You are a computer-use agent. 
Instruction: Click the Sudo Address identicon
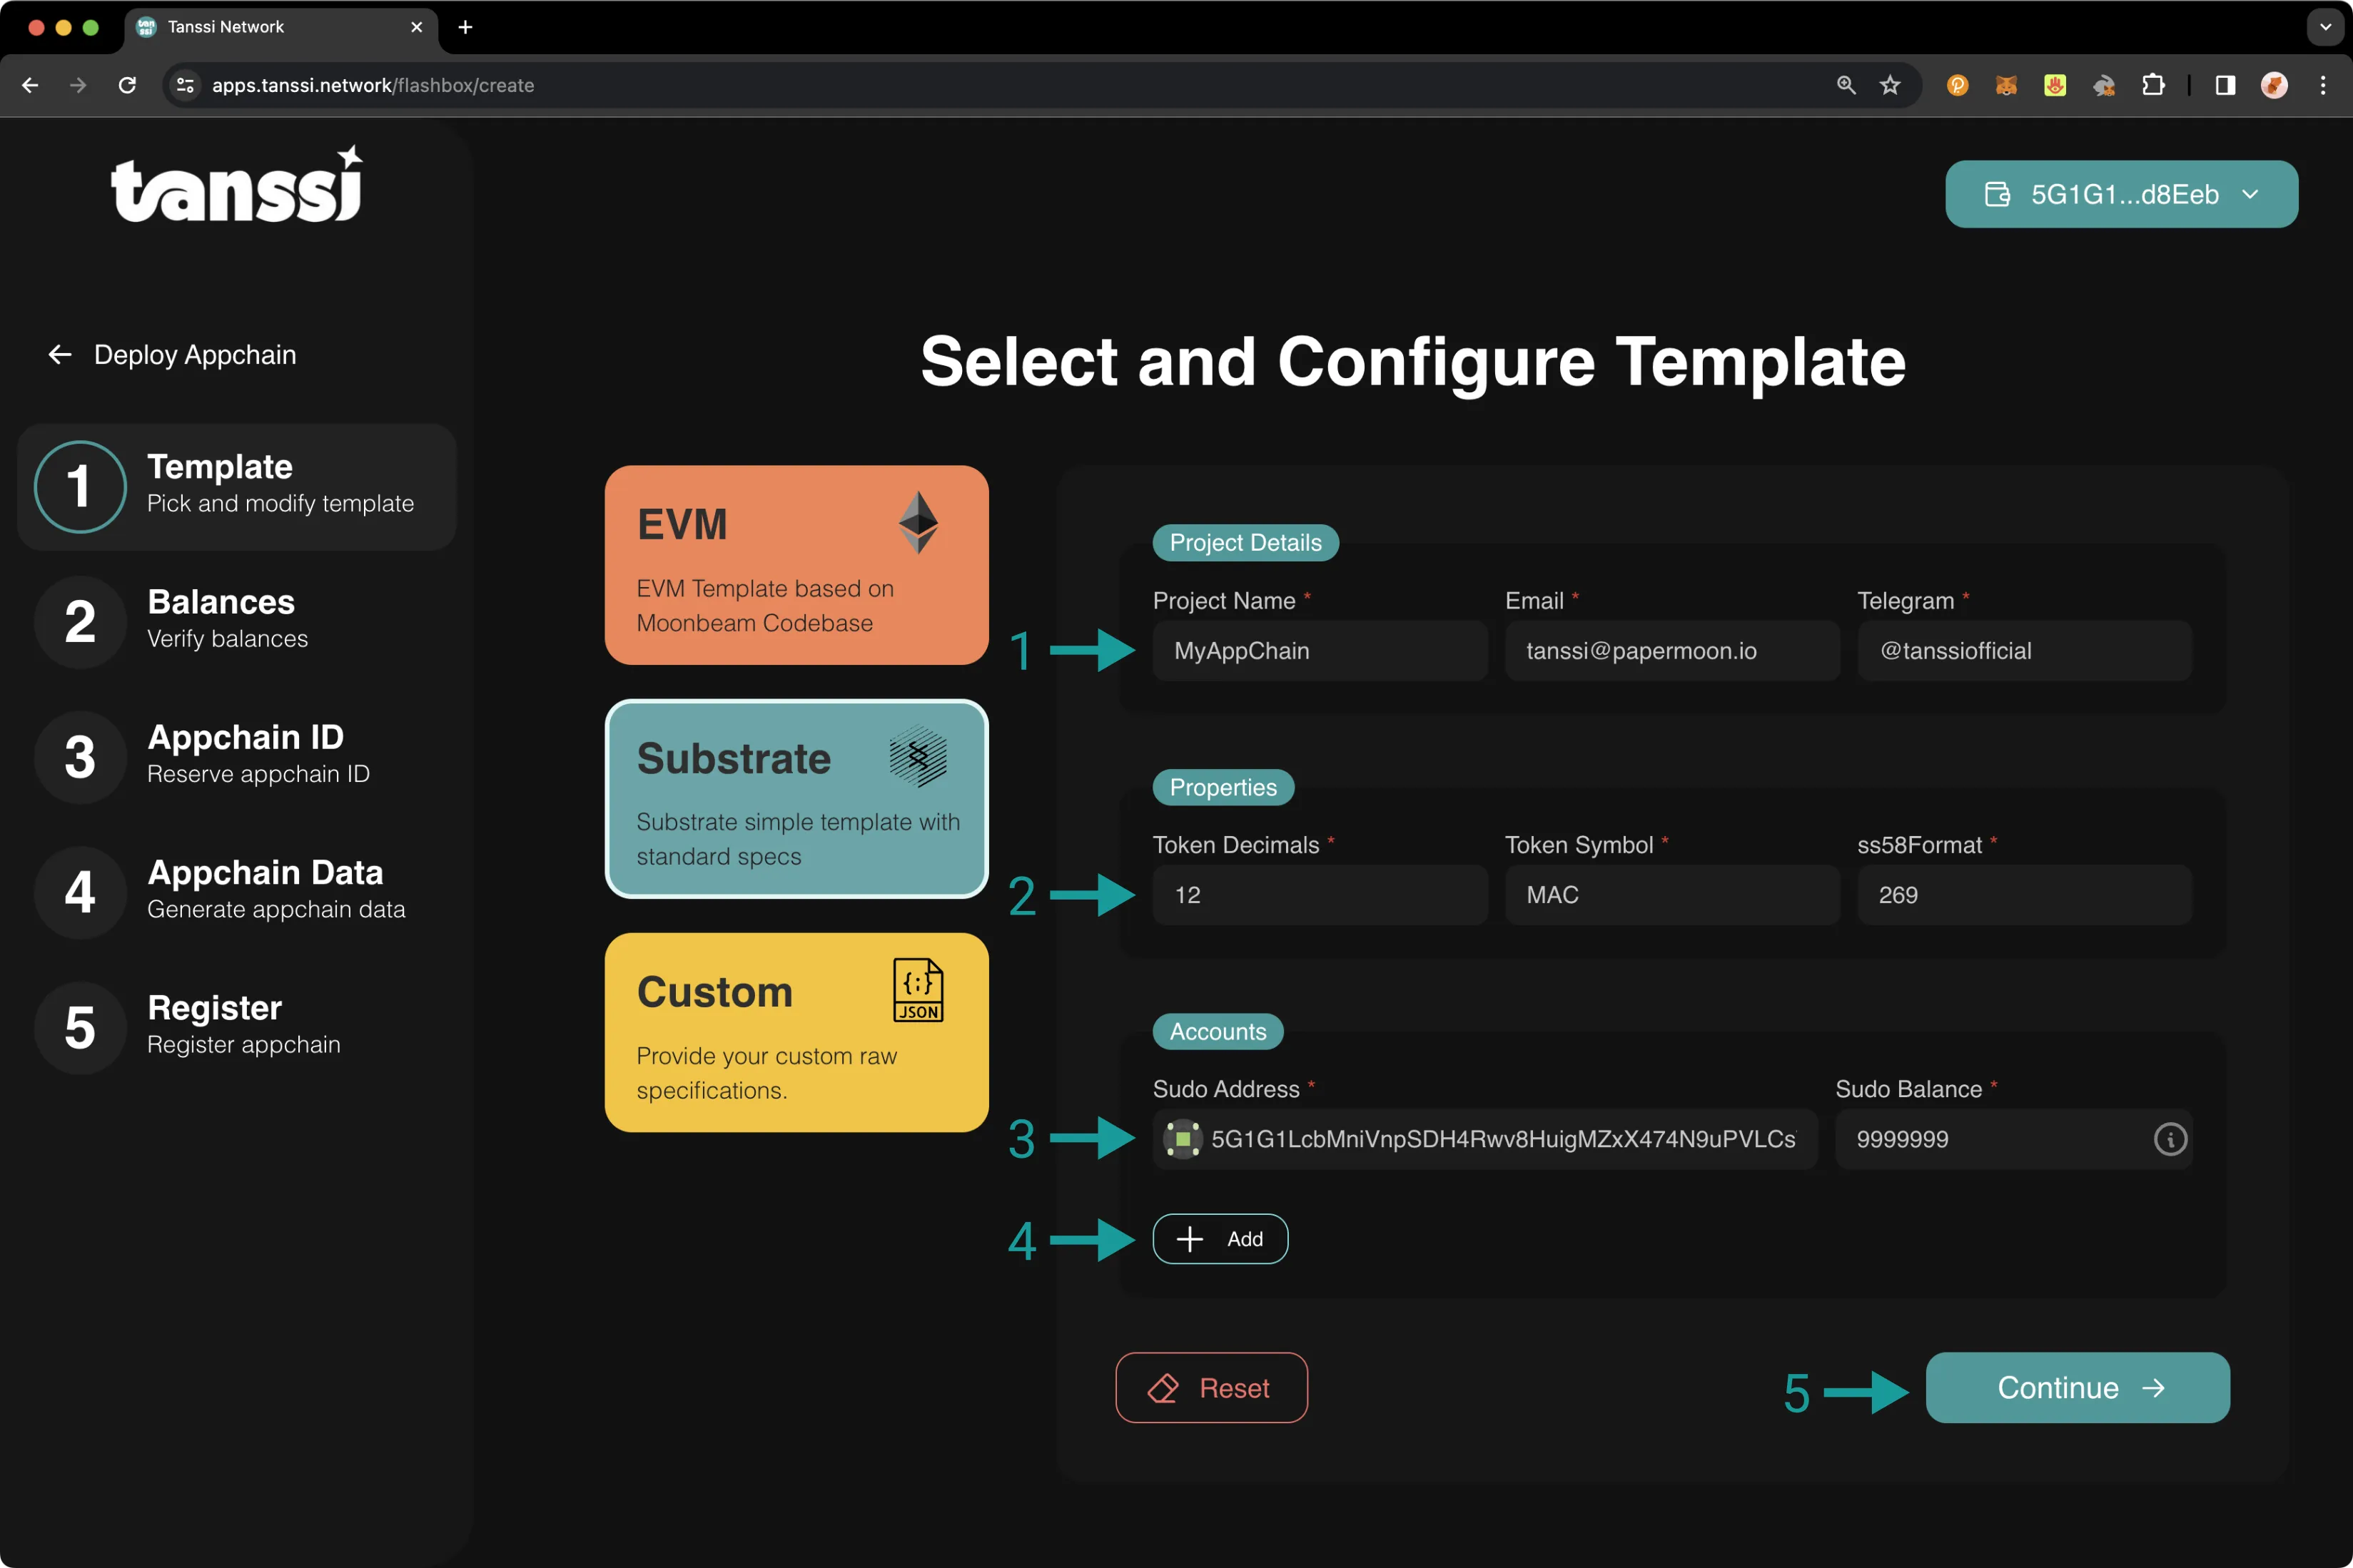click(x=1183, y=1139)
